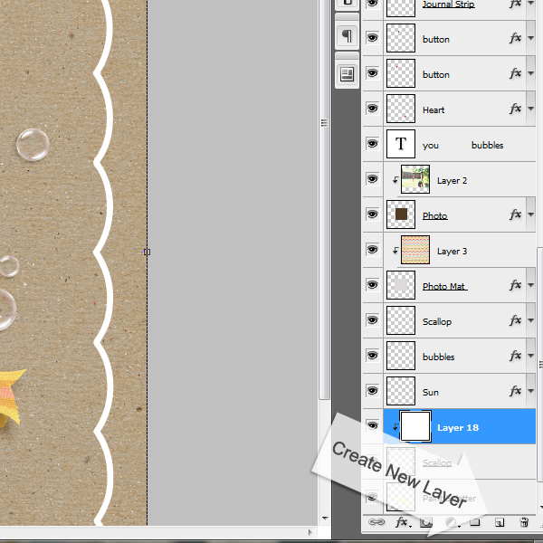Hide the bubbles layer

pyautogui.click(x=372, y=356)
